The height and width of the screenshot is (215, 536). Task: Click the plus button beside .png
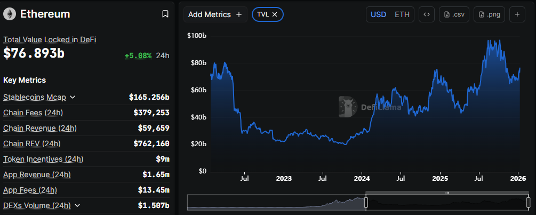click(517, 14)
